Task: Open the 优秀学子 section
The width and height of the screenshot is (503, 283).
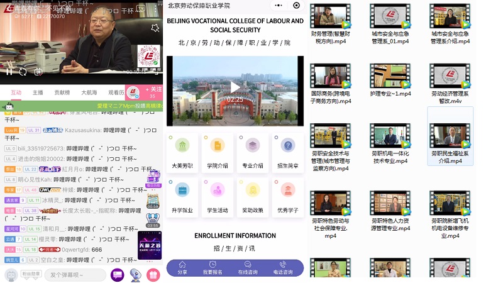Action: [x=288, y=197]
